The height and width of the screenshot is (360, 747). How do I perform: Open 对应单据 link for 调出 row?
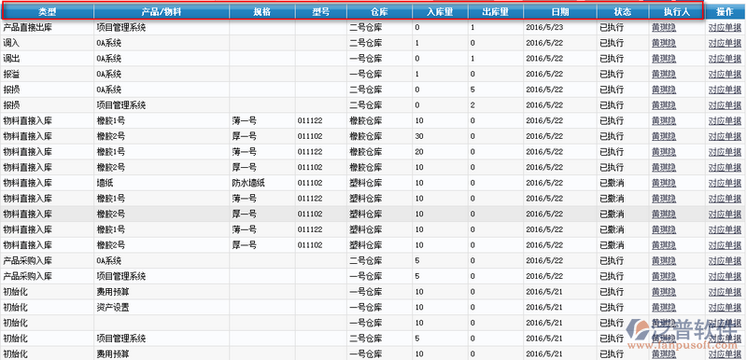725,59
